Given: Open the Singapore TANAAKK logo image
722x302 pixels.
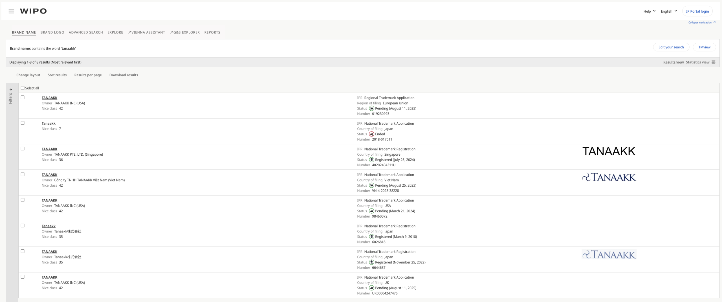Looking at the screenshot, I should point(609,151).
